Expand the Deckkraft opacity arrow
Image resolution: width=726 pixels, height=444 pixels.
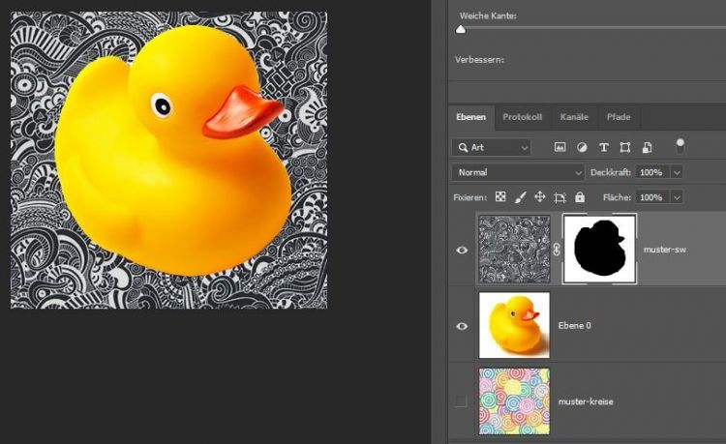point(677,172)
